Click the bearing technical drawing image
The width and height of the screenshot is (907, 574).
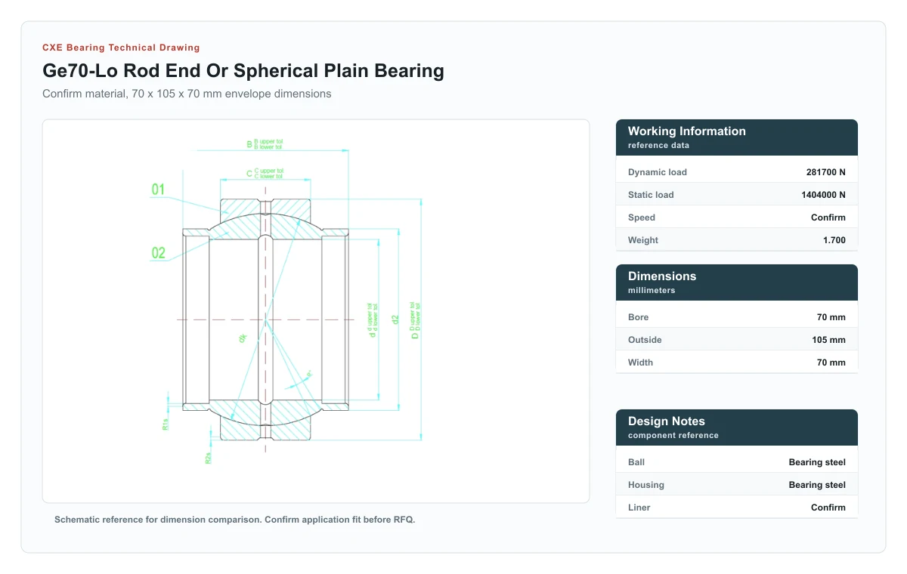(316, 311)
